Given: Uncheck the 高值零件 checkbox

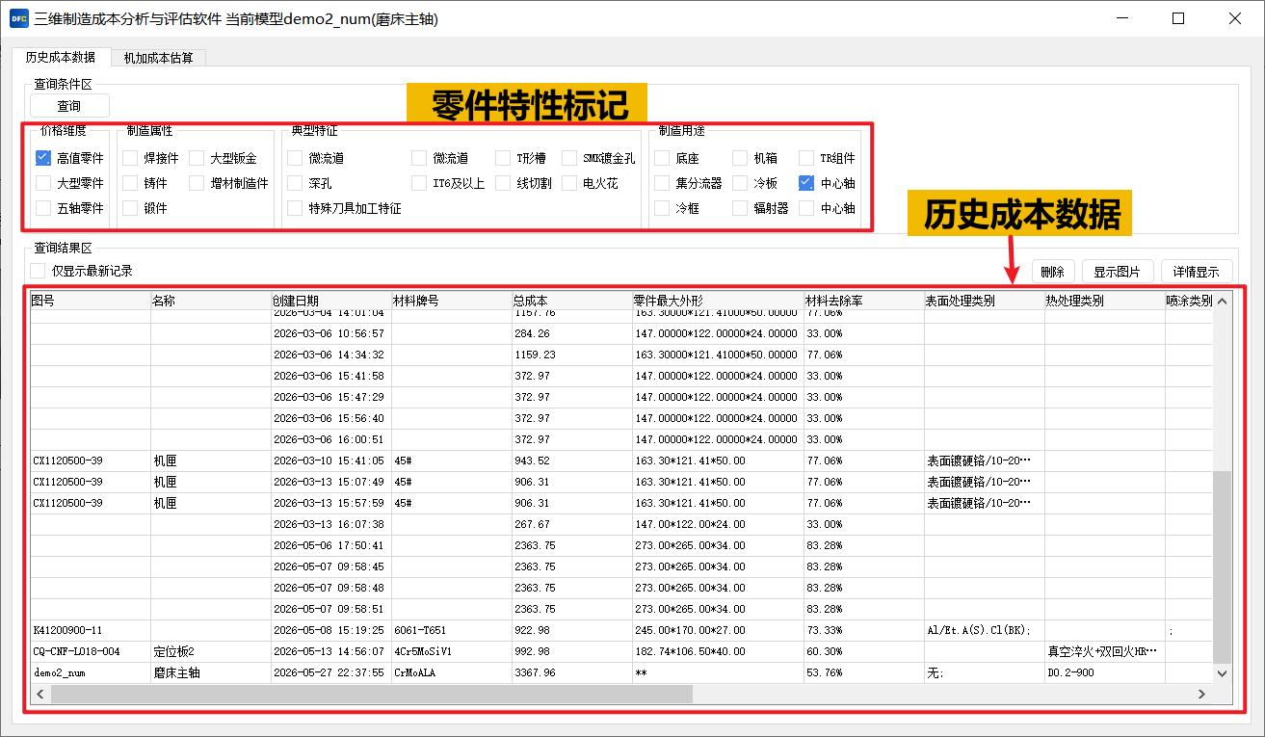Looking at the screenshot, I should coord(43,158).
